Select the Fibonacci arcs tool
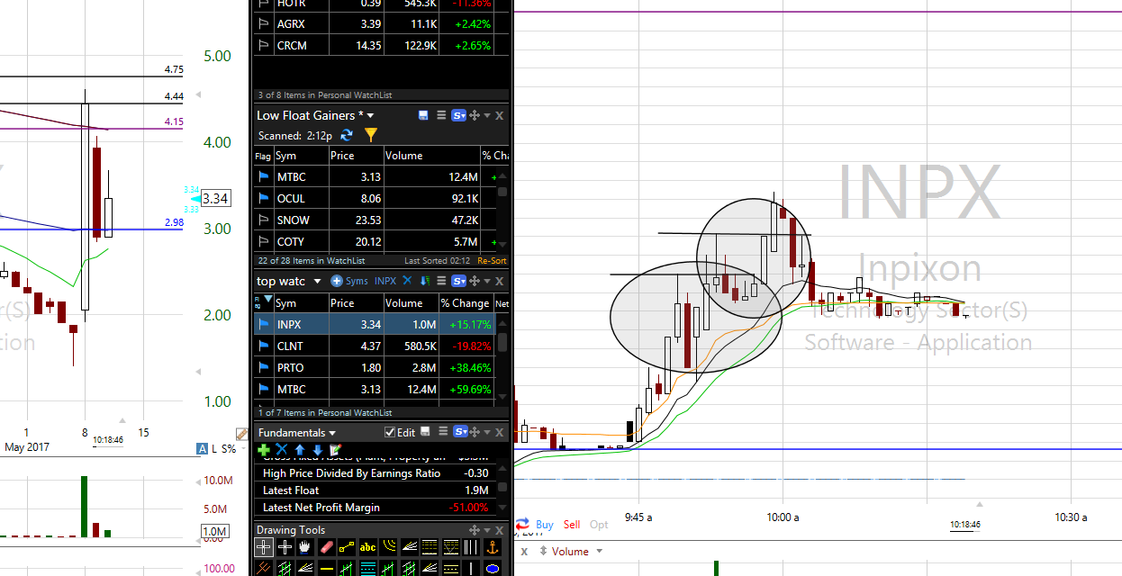The height and width of the screenshot is (576, 1122). [390, 547]
